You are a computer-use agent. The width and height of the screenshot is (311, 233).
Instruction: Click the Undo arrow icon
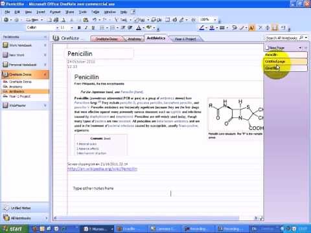[x=95, y=19]
